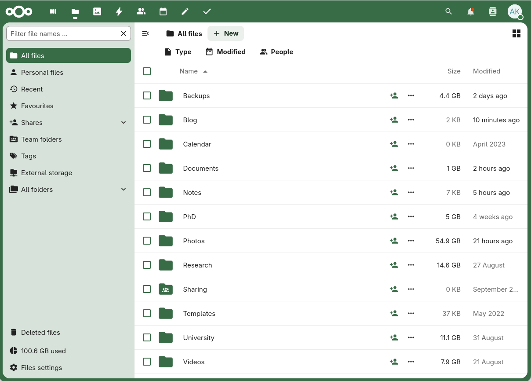Expand the Shares section in the sidebar
531x381 pixels.
click(x=124, y=122)
